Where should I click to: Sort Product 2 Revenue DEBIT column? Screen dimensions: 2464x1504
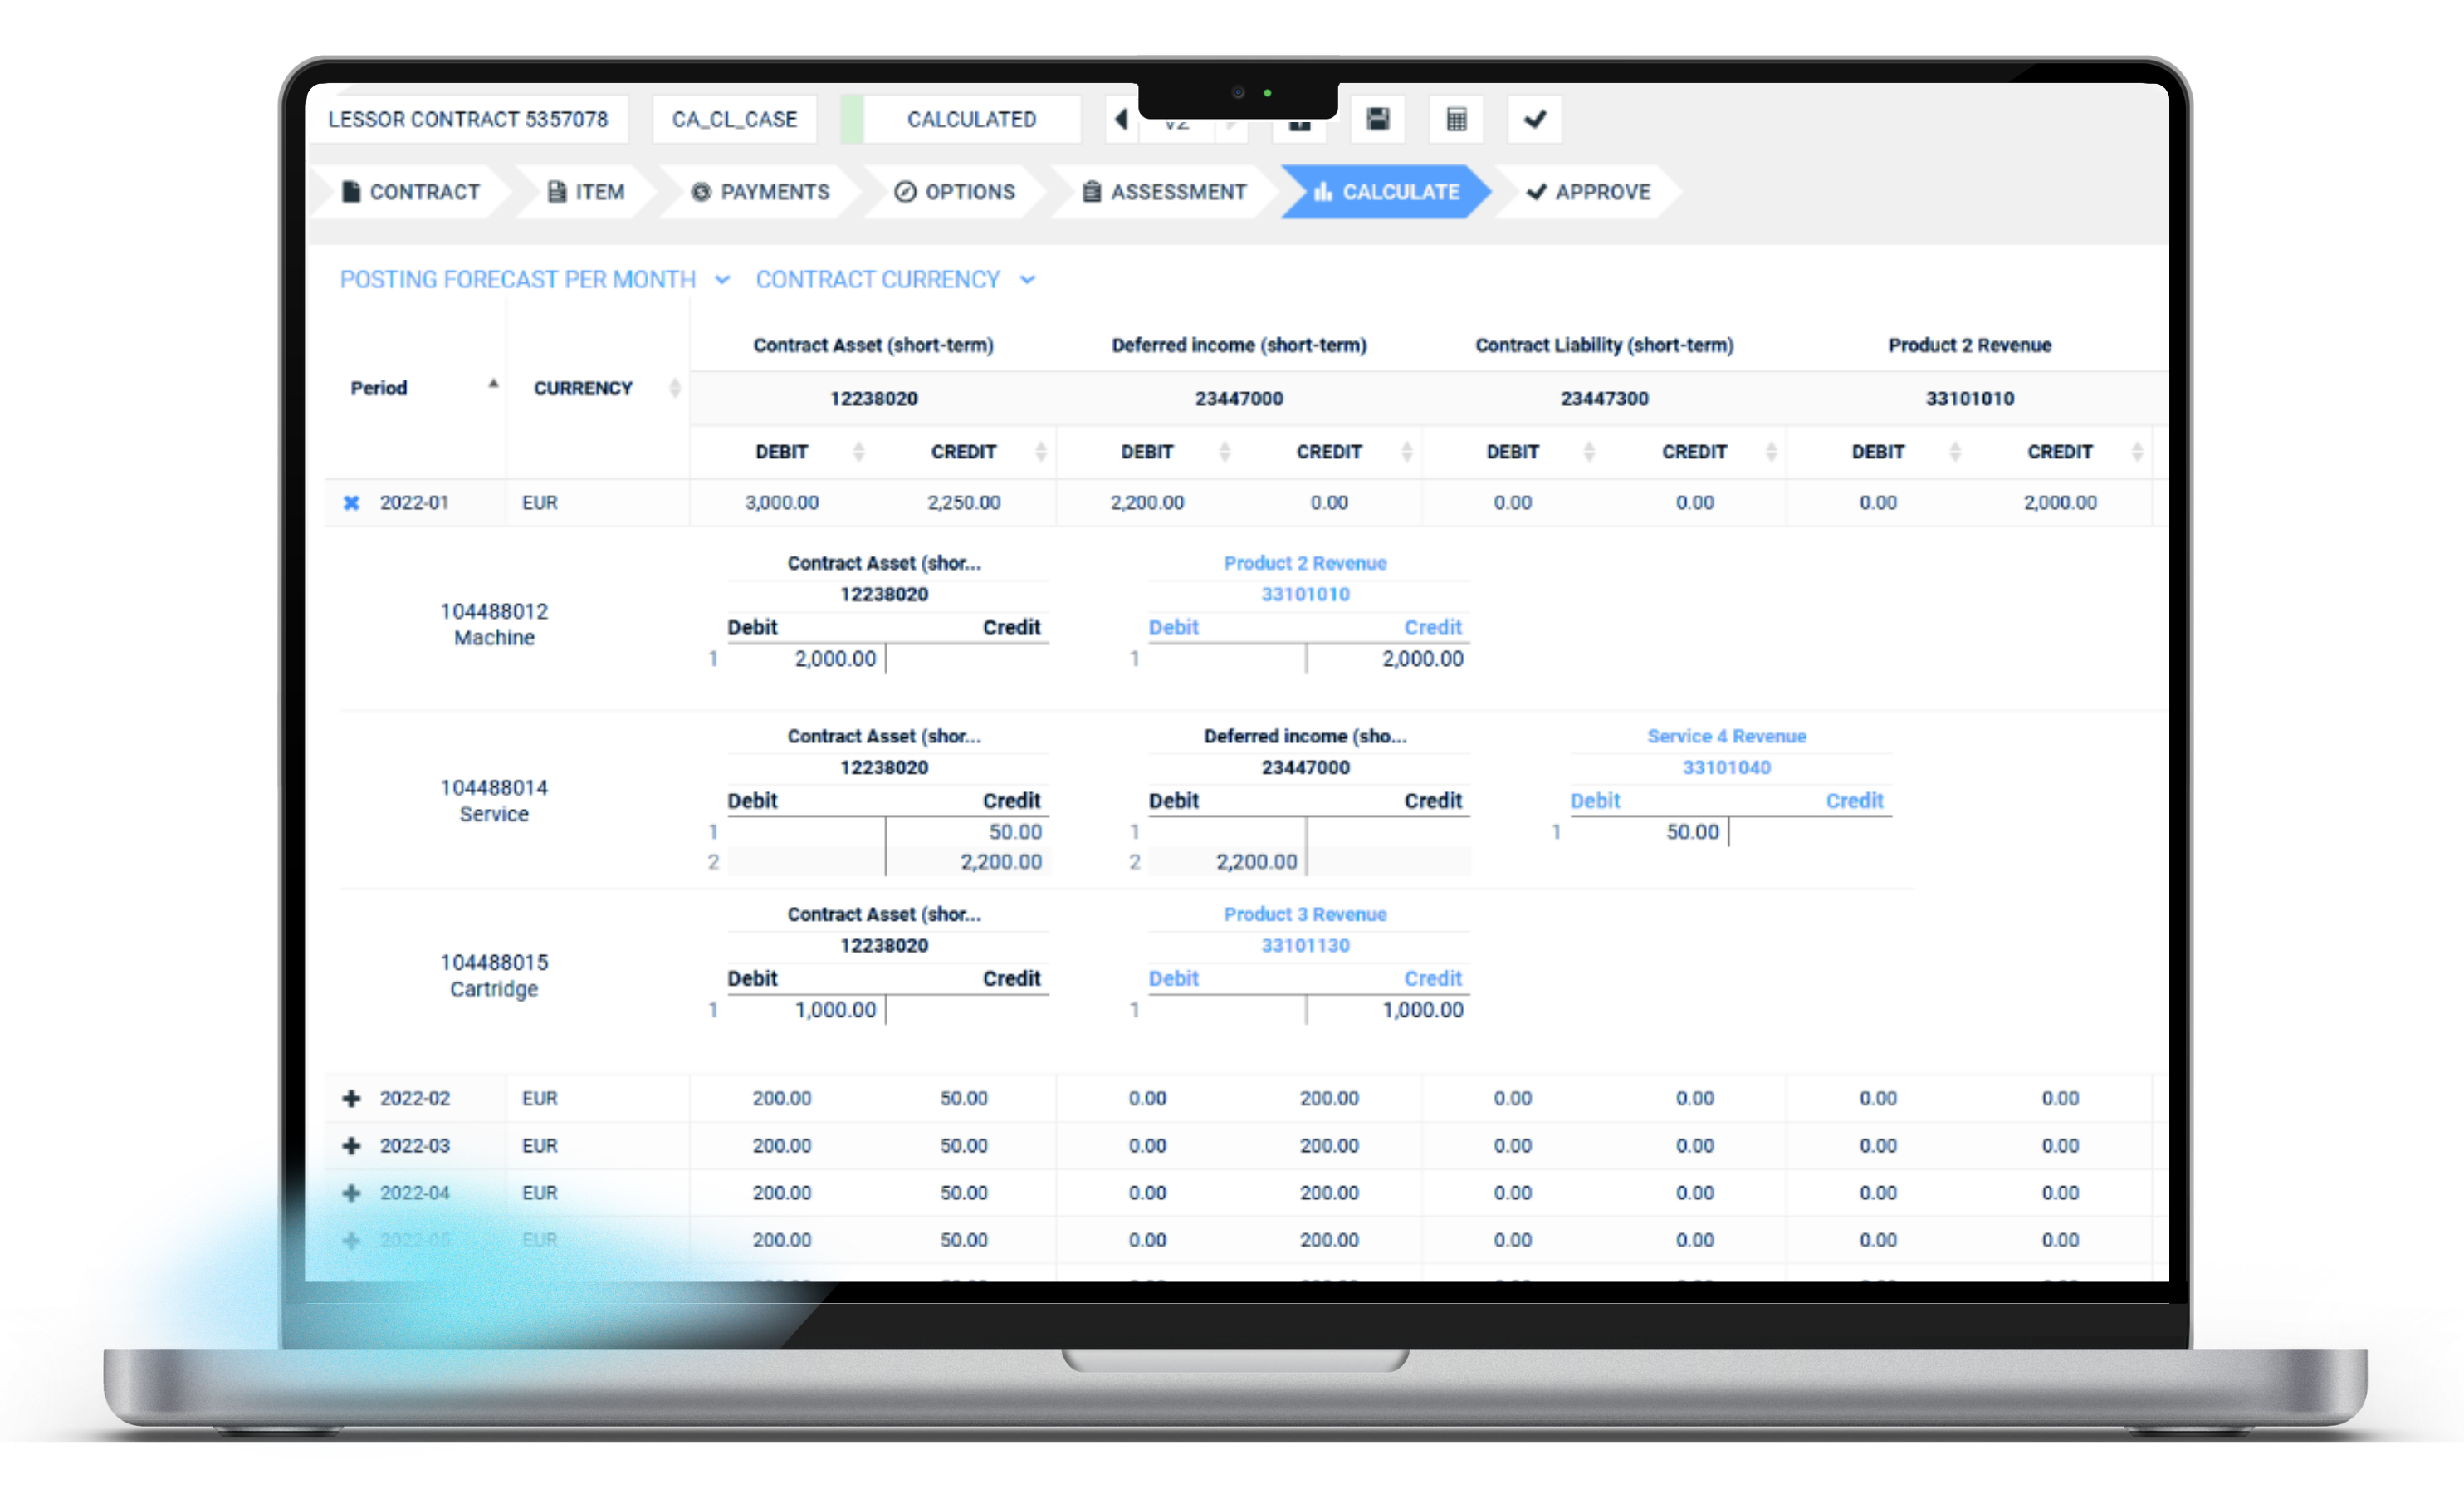pyautogui.click(x=1955, y=451)
